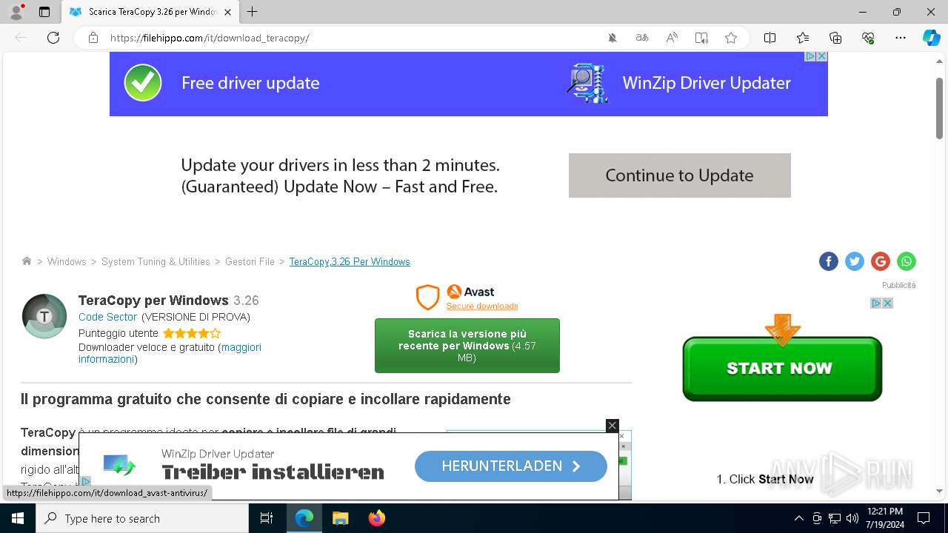Image resolution: width=948 pixels, height=533 pixels.
Task: Toggle split screen view
Action: click(x=770, y=38)
